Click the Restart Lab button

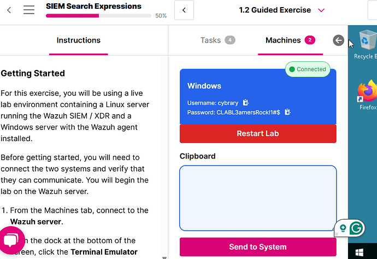pos(258,133)
